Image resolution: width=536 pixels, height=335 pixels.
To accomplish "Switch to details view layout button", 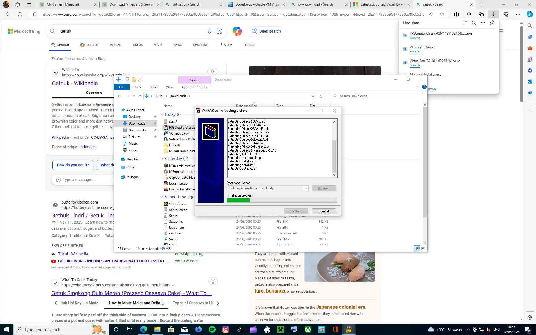I will [x=417, y=248].
